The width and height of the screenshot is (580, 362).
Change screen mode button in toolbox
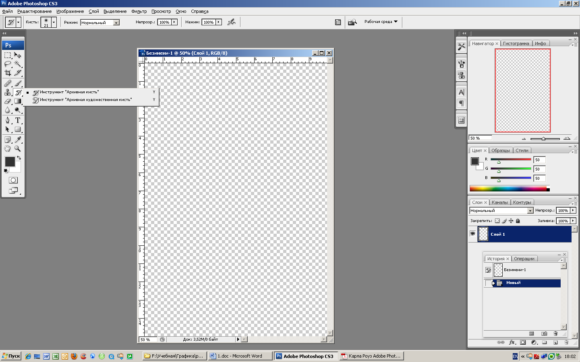tap(13, 190)
